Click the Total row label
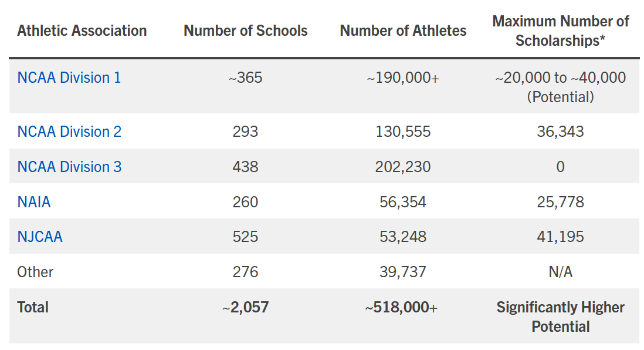Screen dimensions: 644x350 (x=33, y=307)
